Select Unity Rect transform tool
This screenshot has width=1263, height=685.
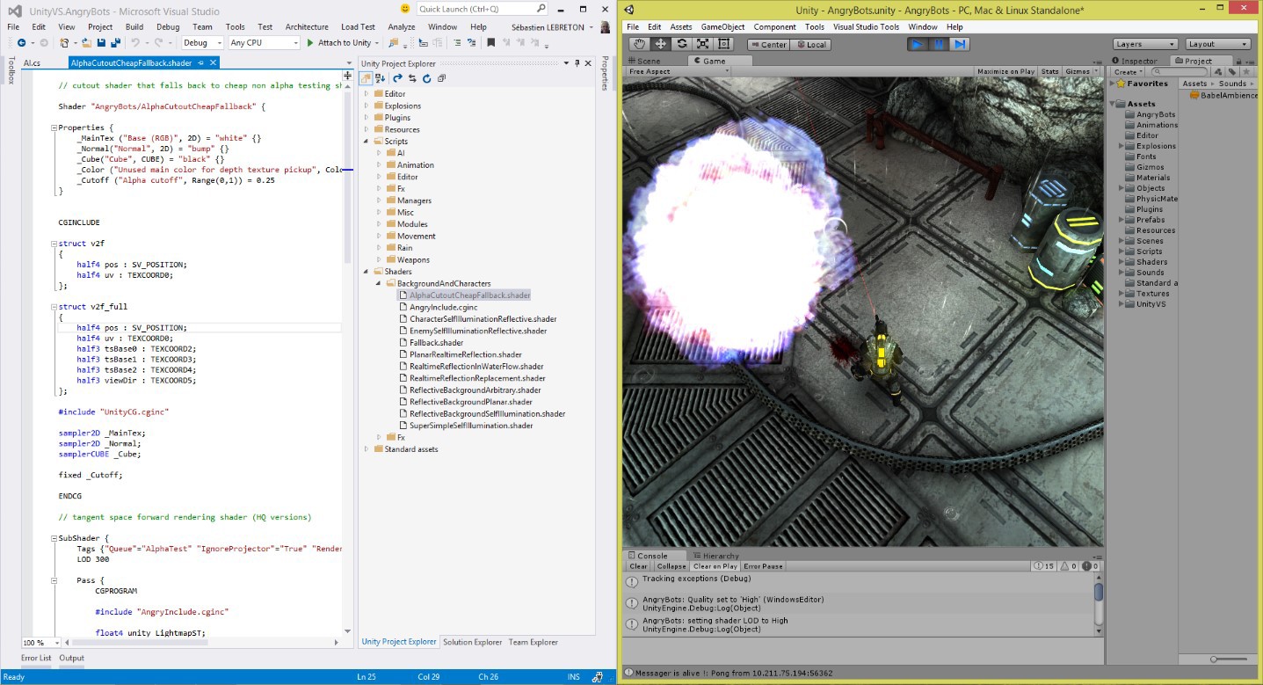coord(723,44)
